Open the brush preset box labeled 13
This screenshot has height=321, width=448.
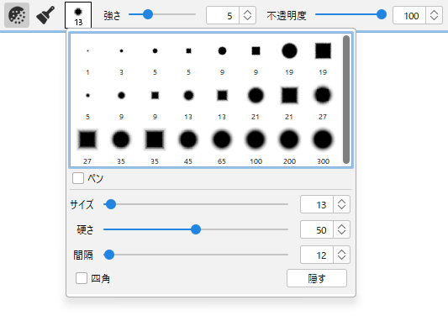pyautogui.click(x=78, y=15)
